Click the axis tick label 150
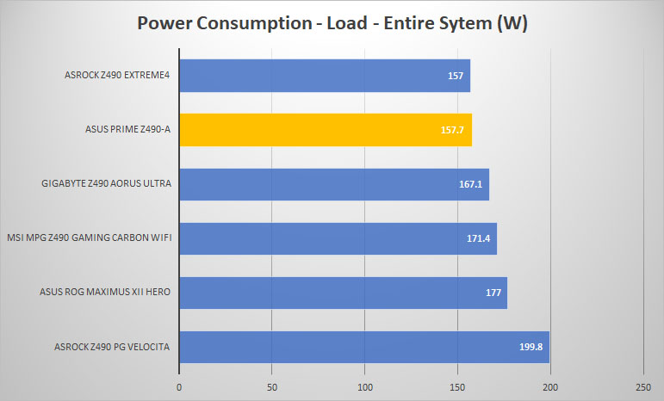 (458, 387)
